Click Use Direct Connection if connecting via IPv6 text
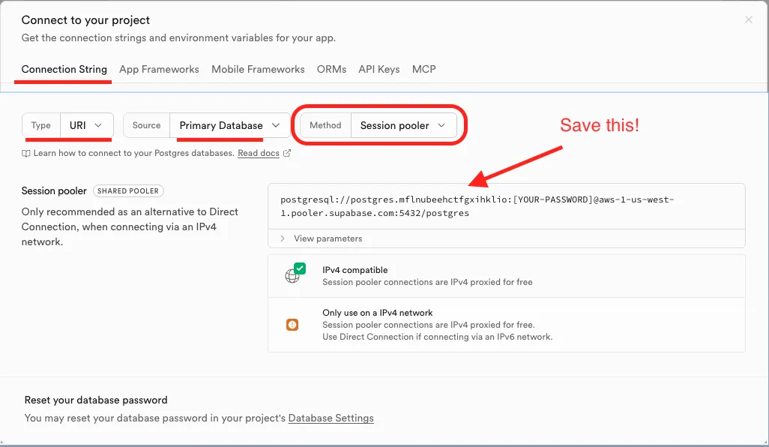Image resolution: width=769 pixels, height=447 pixels. coord(438,337)
